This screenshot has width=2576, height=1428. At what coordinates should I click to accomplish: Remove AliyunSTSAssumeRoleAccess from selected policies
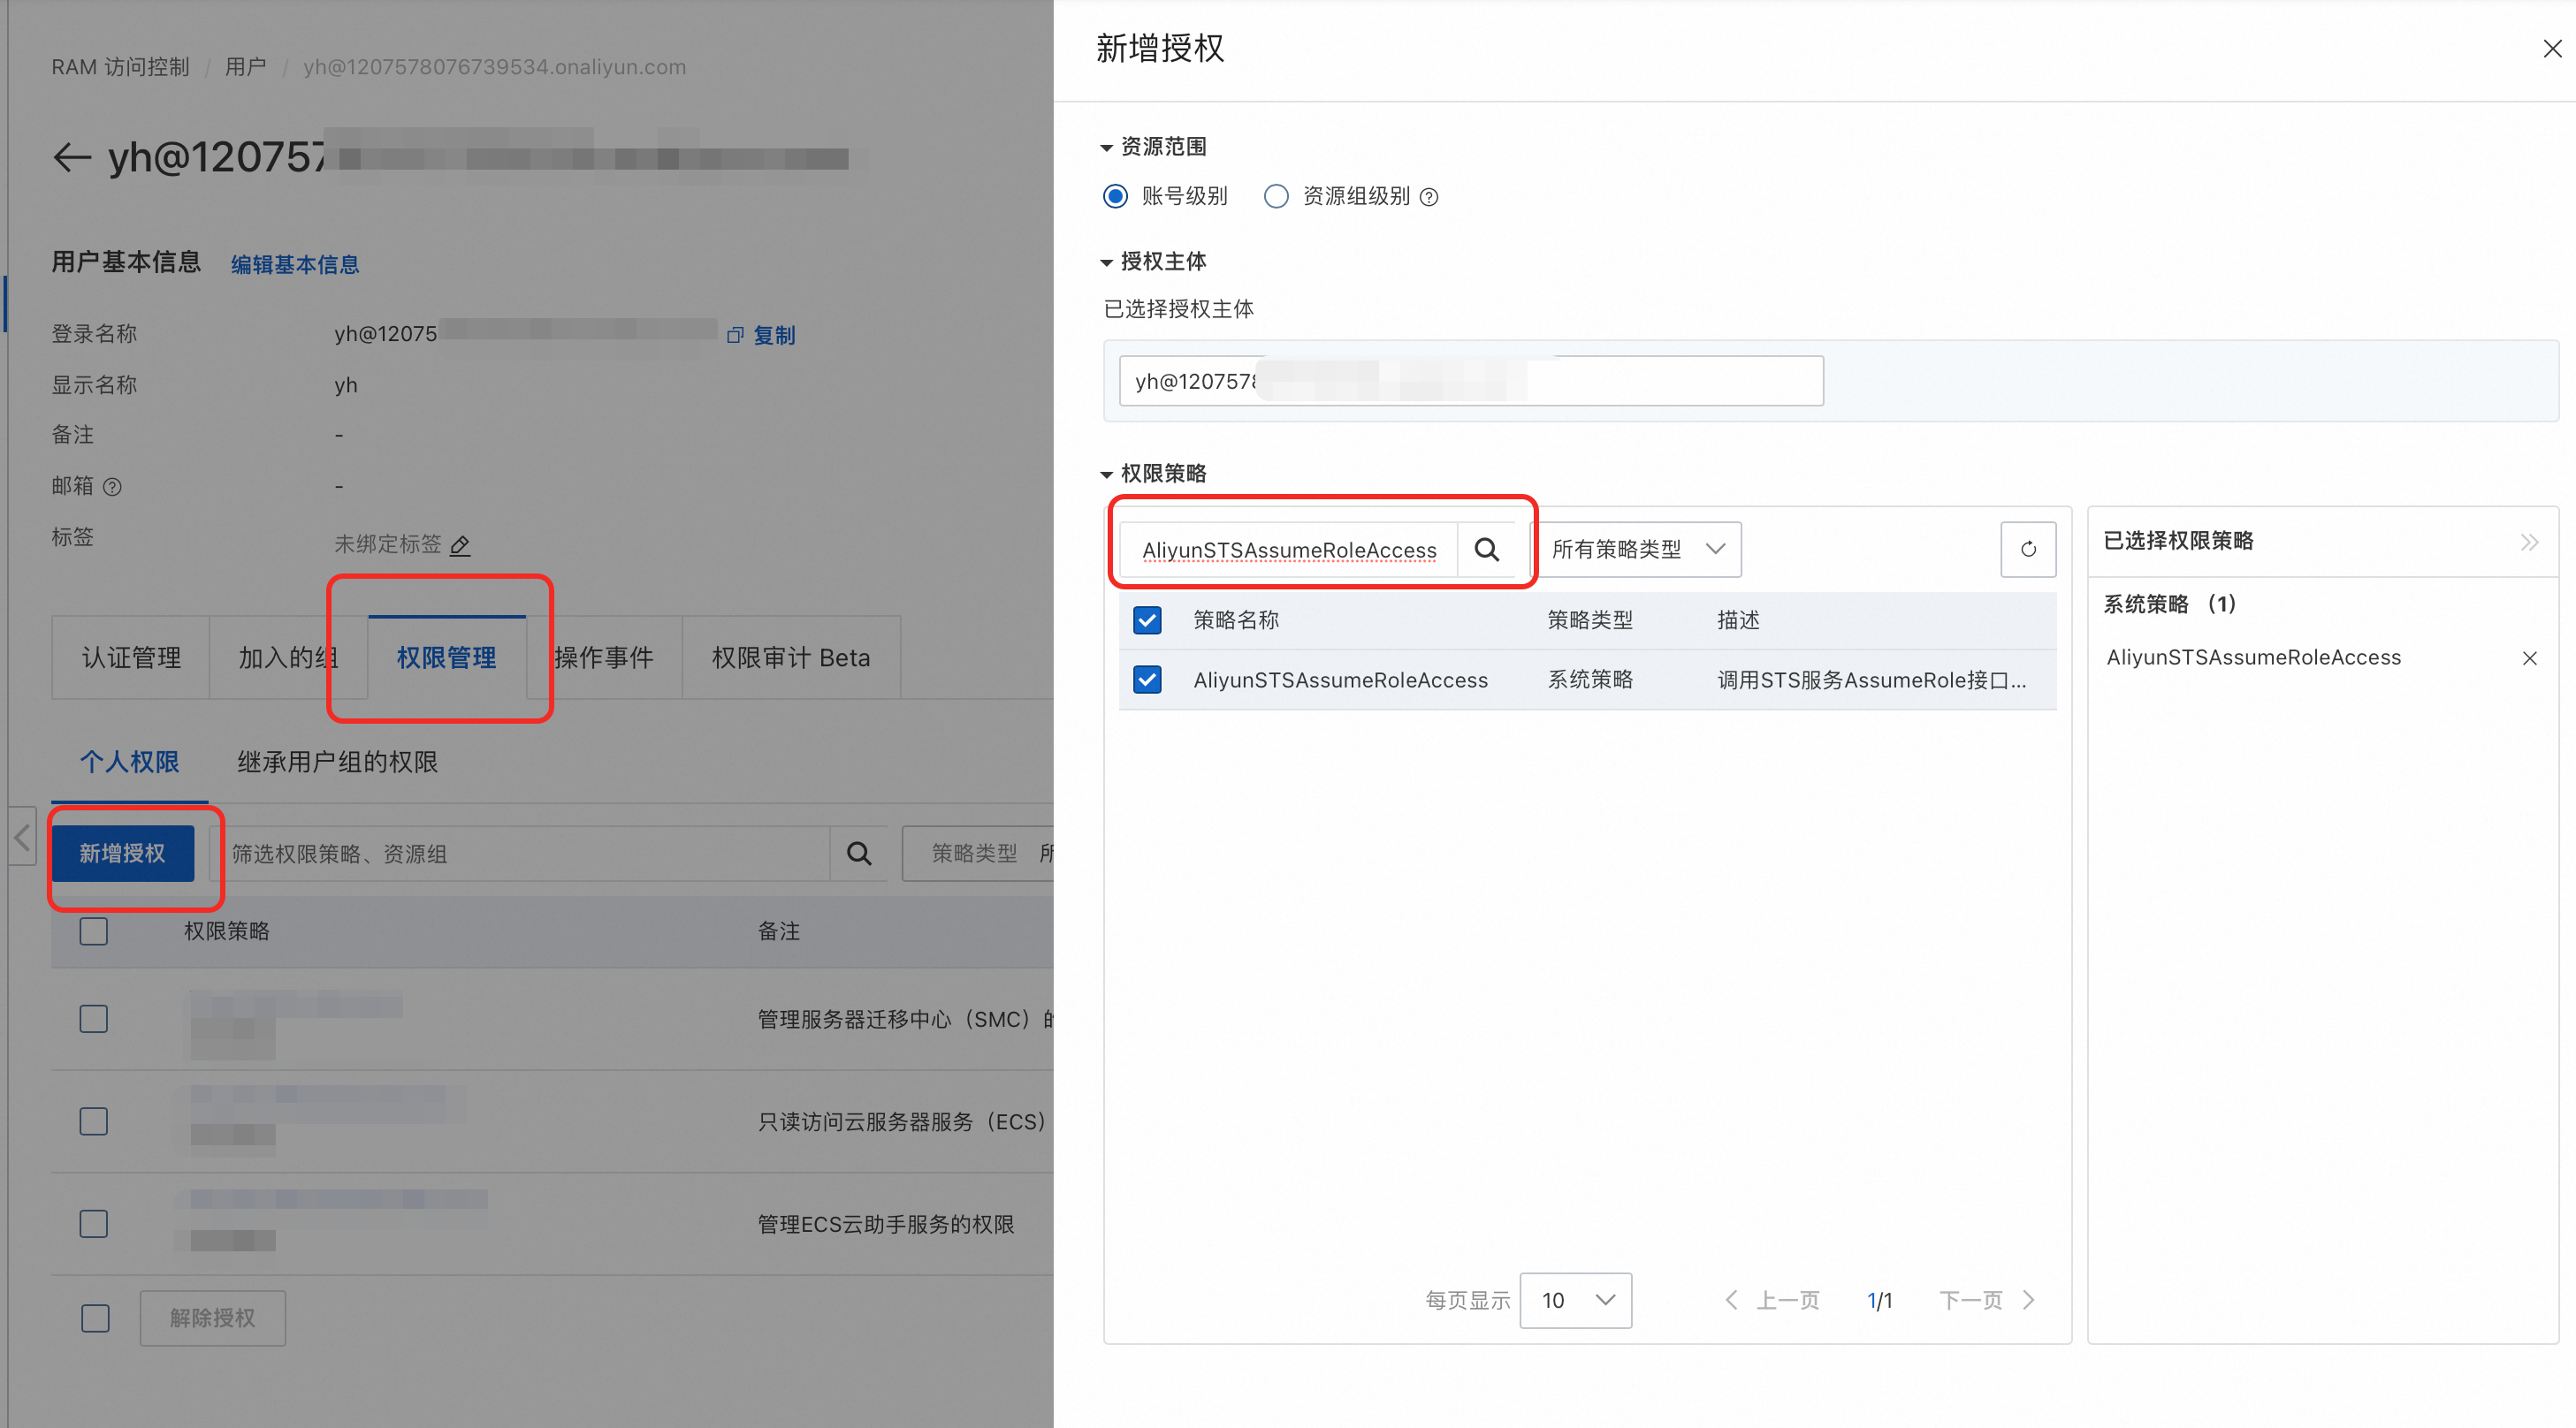(x=2529, y=657)
